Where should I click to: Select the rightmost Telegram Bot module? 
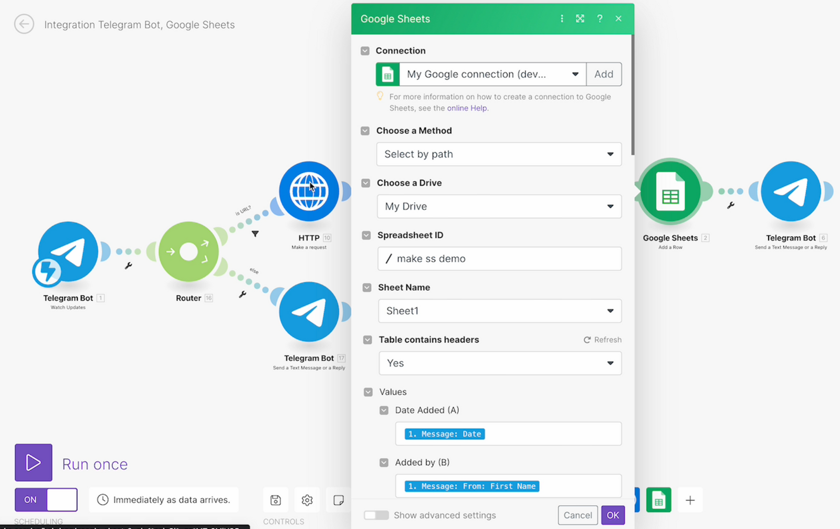pos(791,192)
